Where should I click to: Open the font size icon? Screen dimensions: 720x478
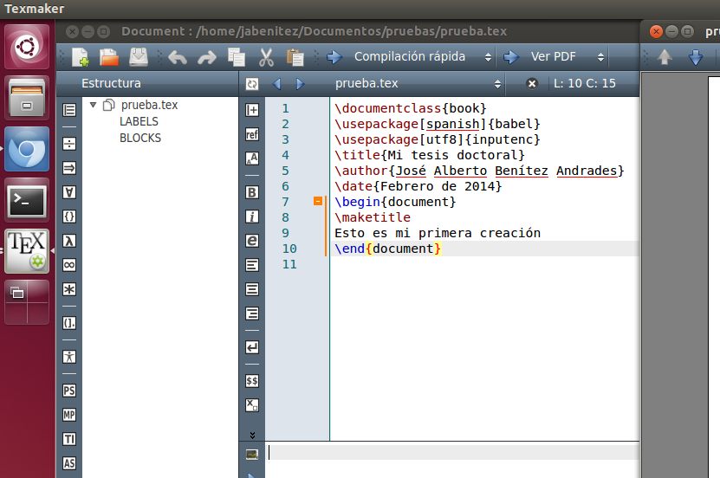pyautogui.click(x=252, y=158)
